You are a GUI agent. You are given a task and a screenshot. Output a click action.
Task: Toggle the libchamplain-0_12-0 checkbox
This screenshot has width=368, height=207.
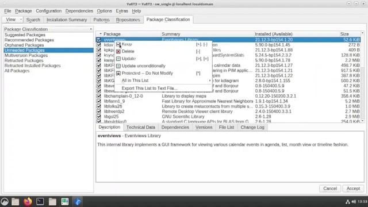pos(99,96)
